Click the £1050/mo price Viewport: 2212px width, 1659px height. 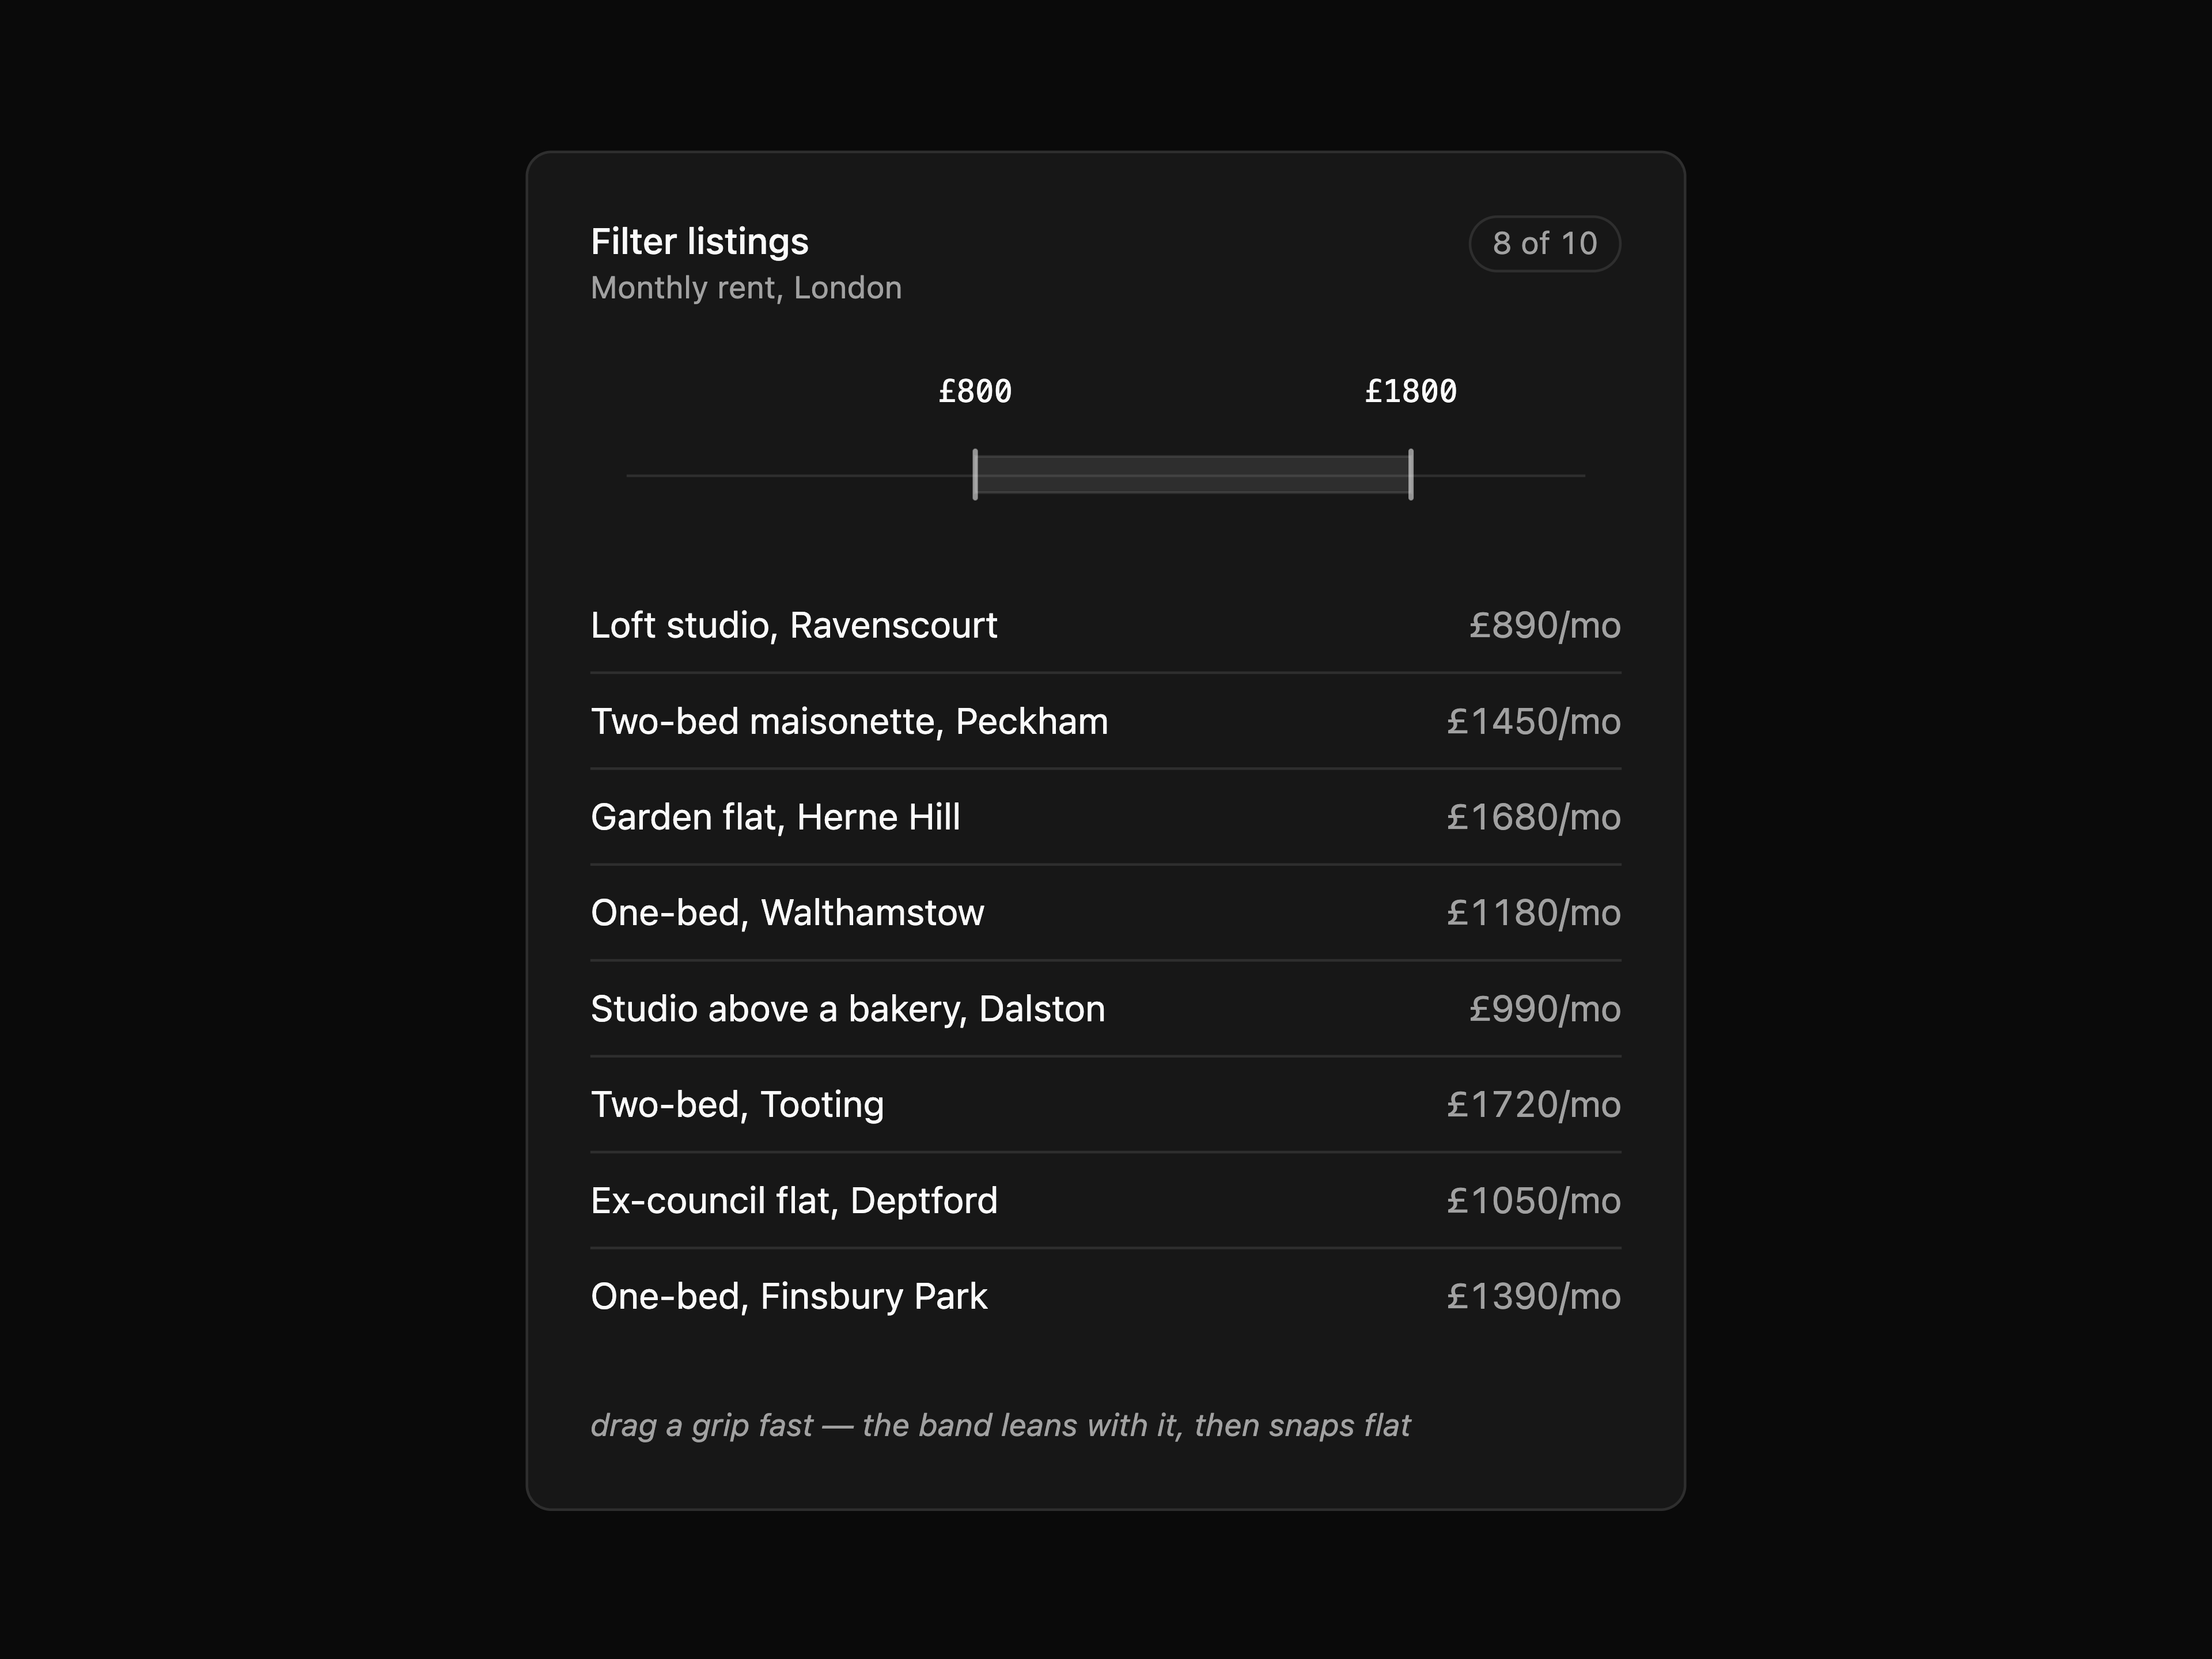point(1533,1201)
